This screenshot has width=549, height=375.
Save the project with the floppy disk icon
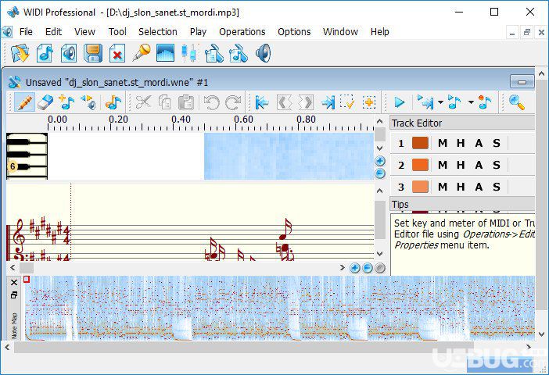coord(93,53)
